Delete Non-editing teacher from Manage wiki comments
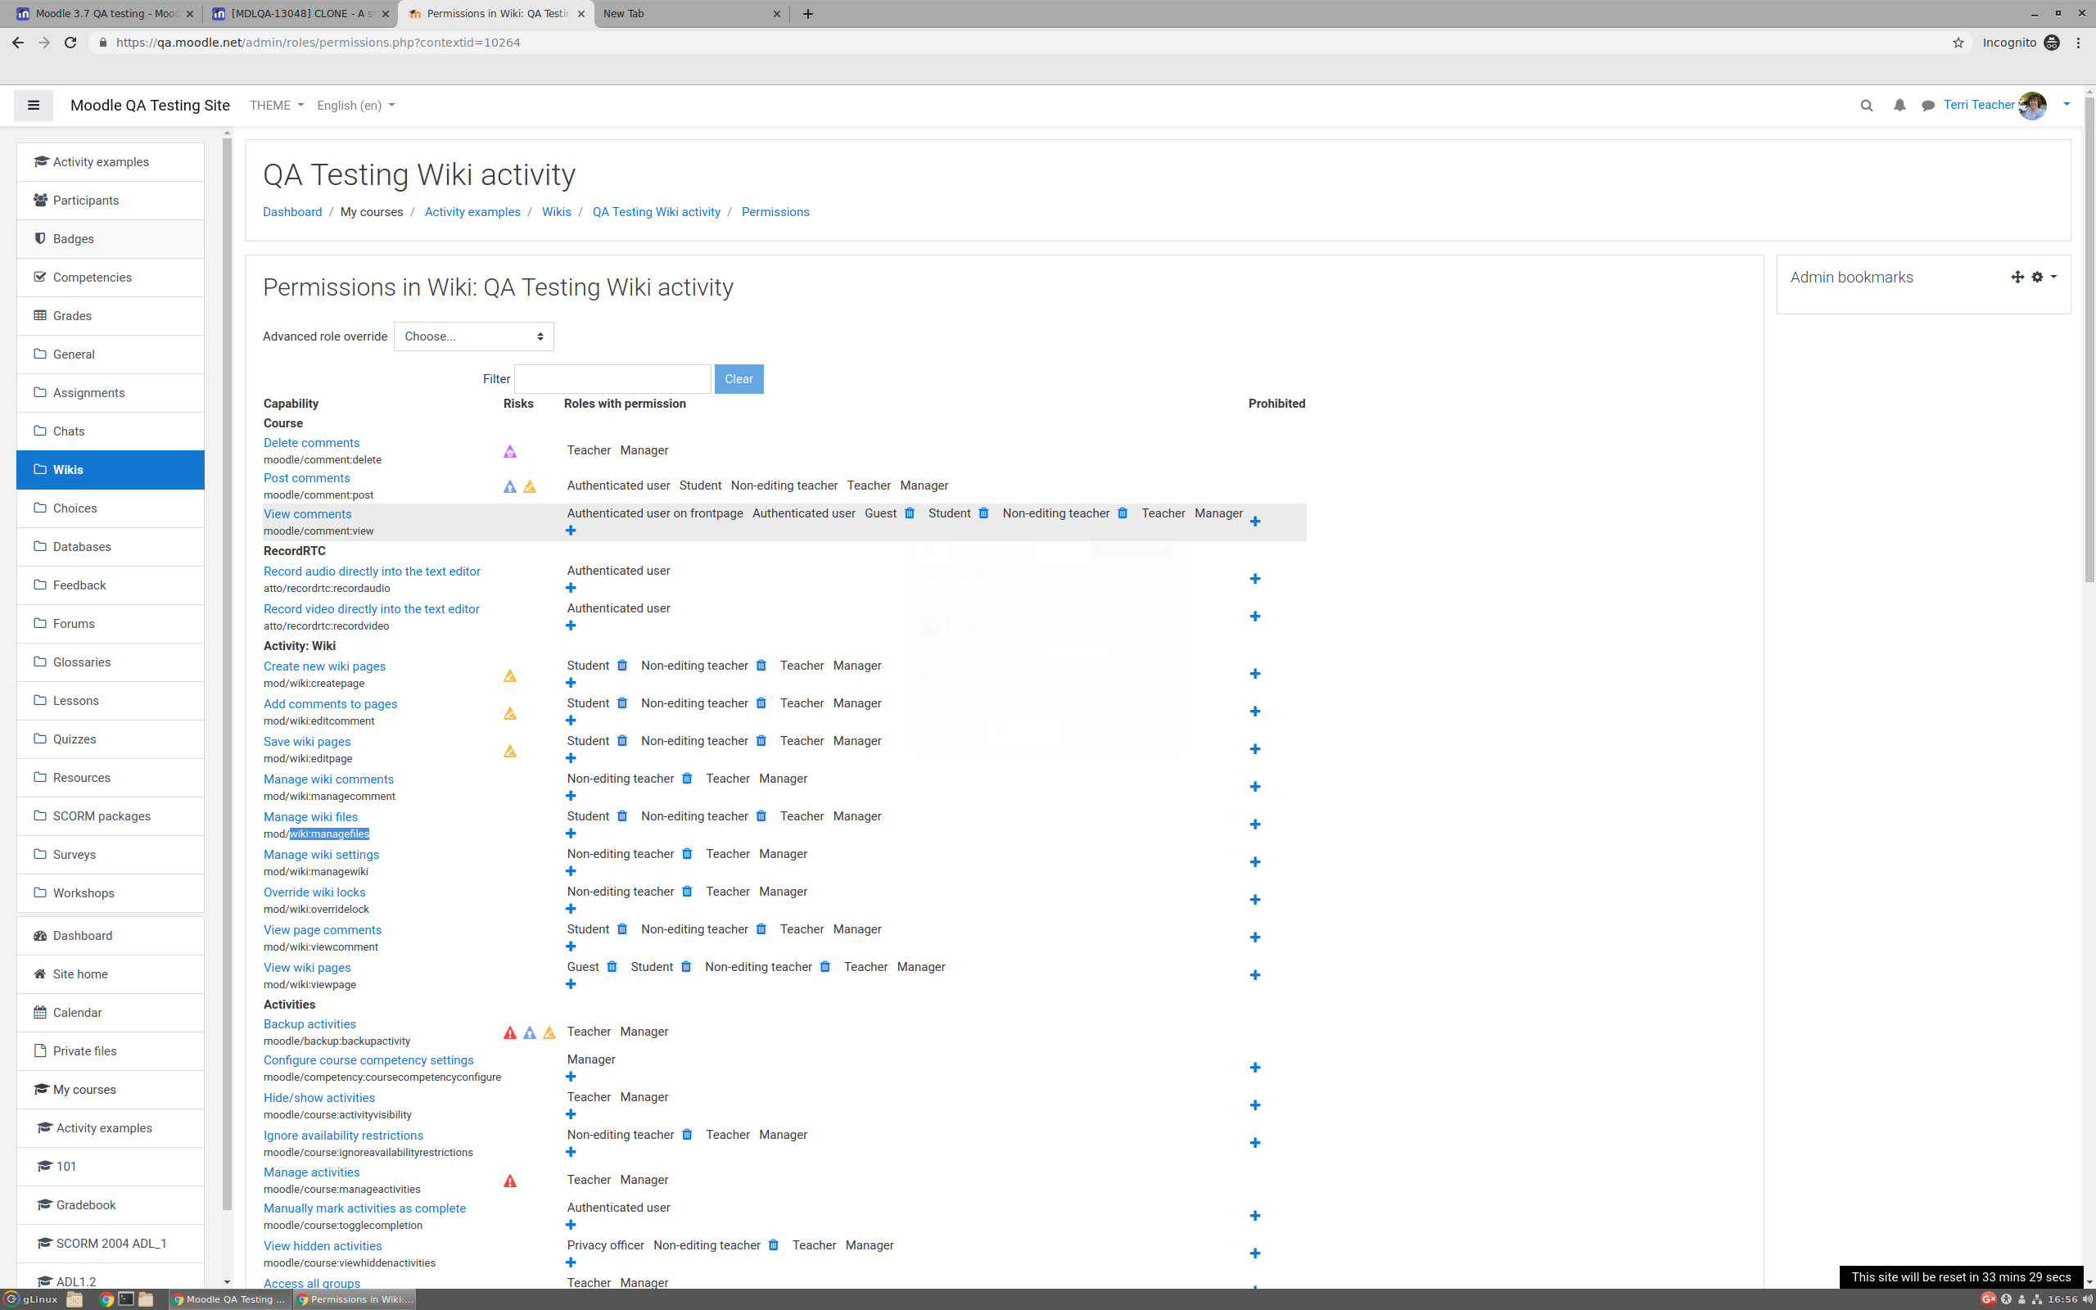Screen dimensions: 2096x1310 click(x=687, y=779)
